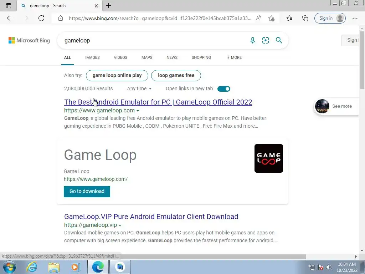Open the Edge settings and more menu
Screen dimensions: 365x274
pos(355,18)
